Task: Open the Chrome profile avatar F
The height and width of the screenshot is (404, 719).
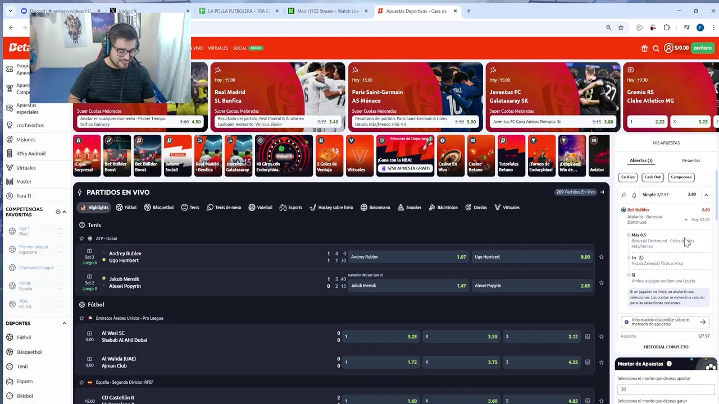Action: click(700, 27)
